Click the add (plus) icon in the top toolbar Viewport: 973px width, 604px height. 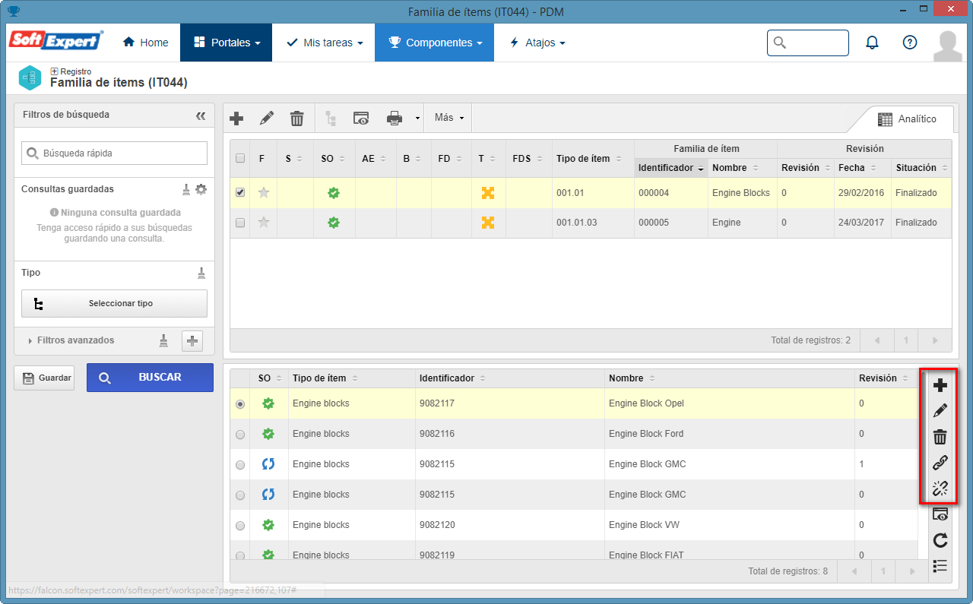236,118
